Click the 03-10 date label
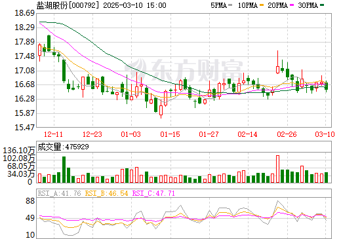 325,134
